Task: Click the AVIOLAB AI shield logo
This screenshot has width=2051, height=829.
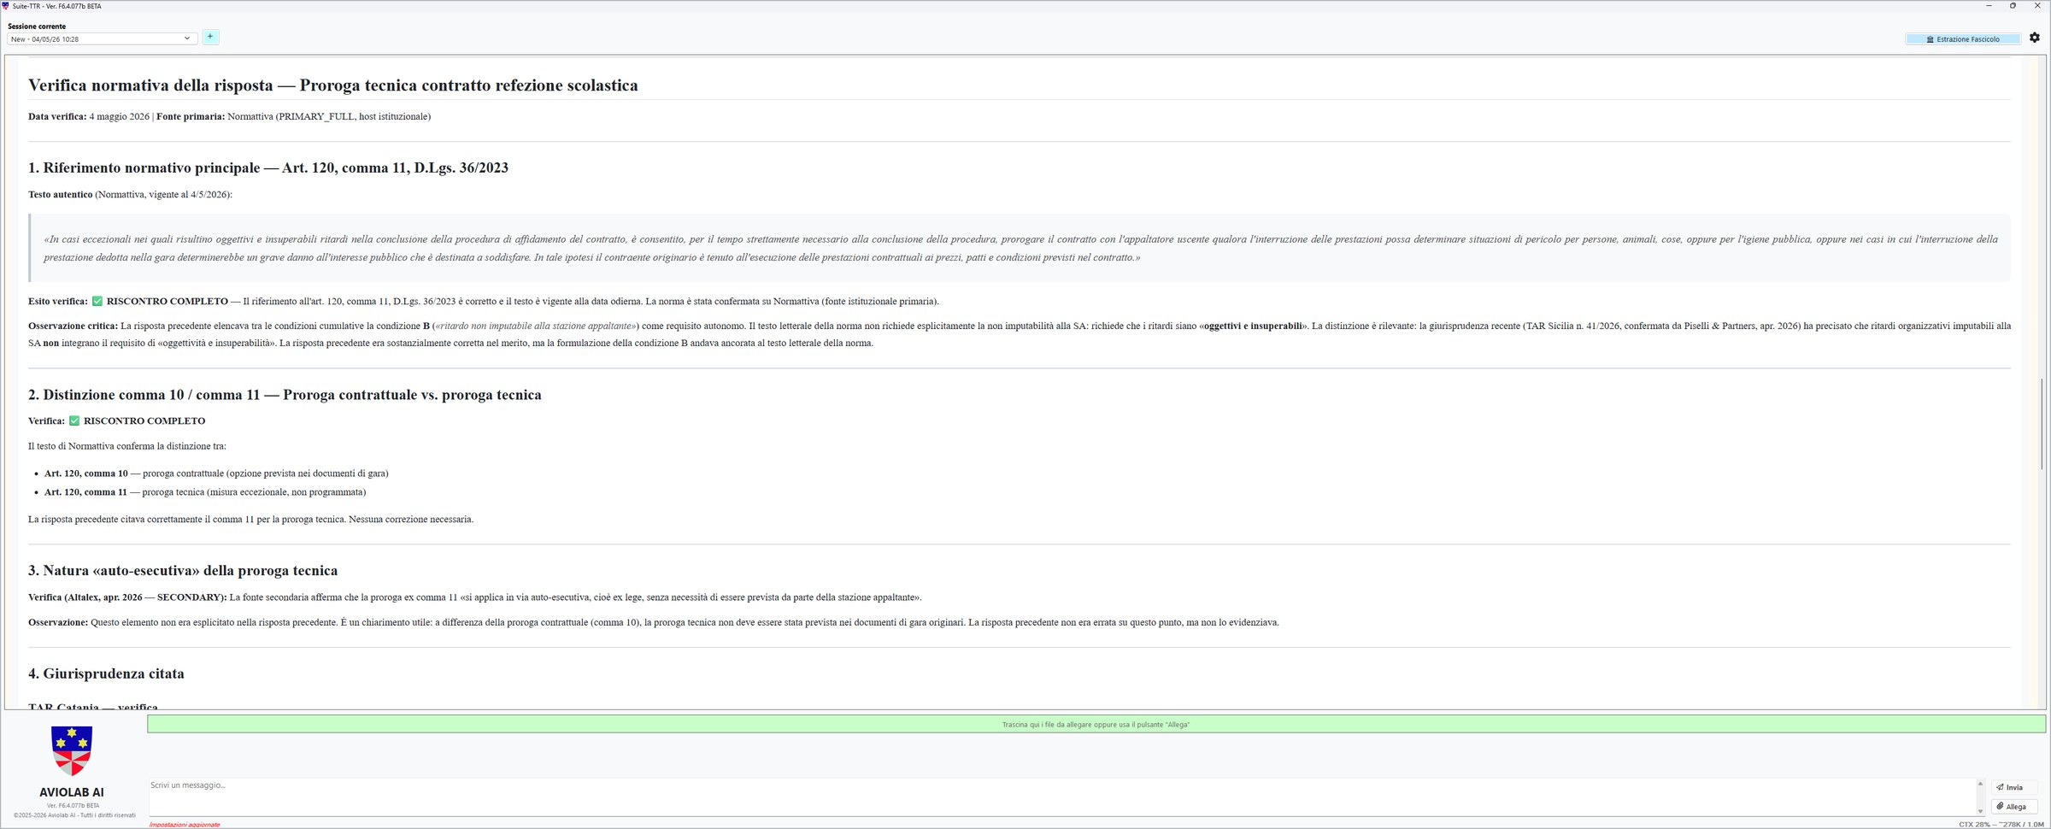Action: coord(72,750)
